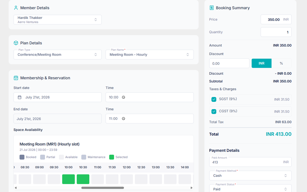Click the Member Details person icon

[16, 8]
